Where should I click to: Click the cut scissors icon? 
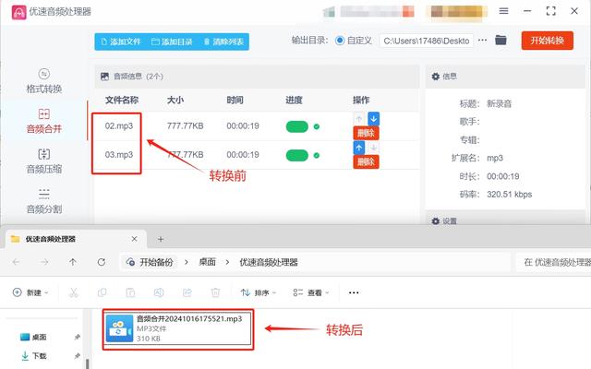pos(74,292)
